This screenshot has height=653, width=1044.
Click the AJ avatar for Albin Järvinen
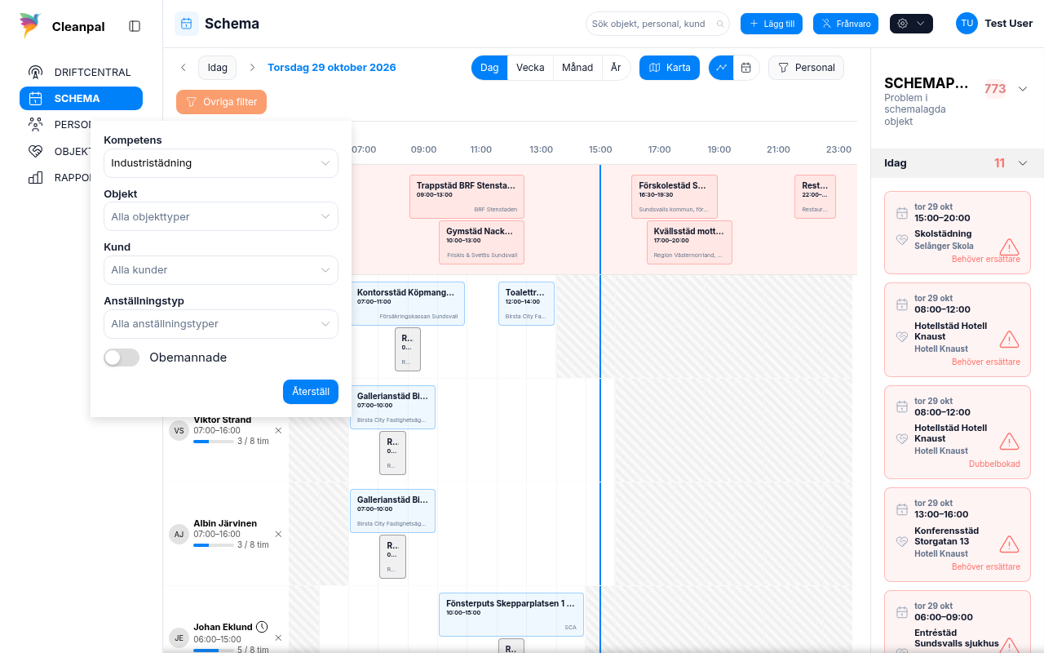(179, 534)
